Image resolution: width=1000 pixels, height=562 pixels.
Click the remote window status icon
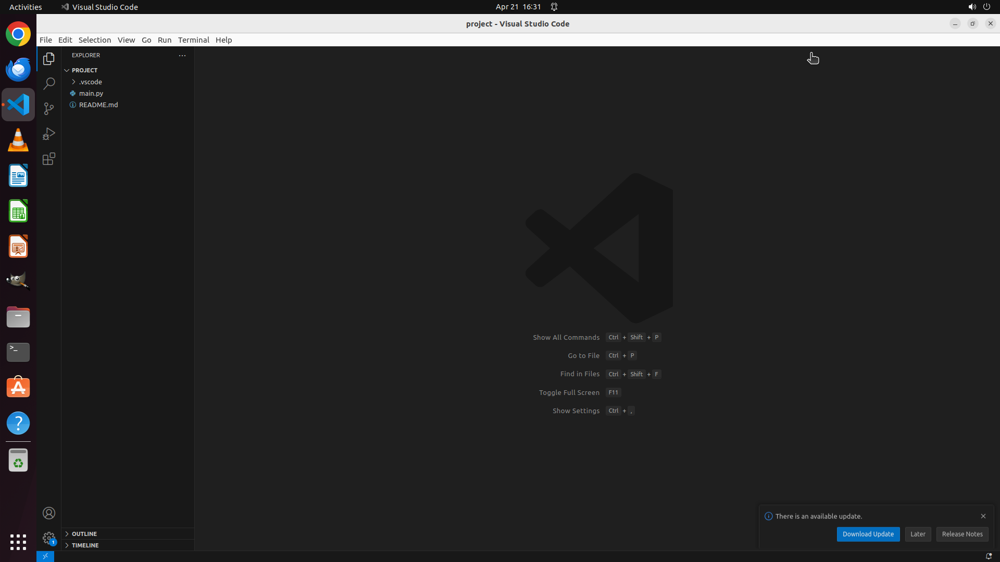tap(45, 556)
